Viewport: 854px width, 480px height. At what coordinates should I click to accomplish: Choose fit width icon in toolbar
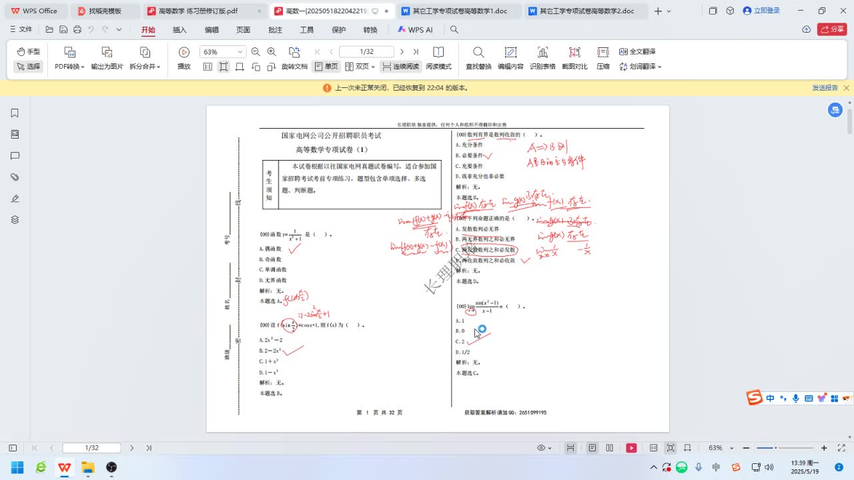(240, 67)
